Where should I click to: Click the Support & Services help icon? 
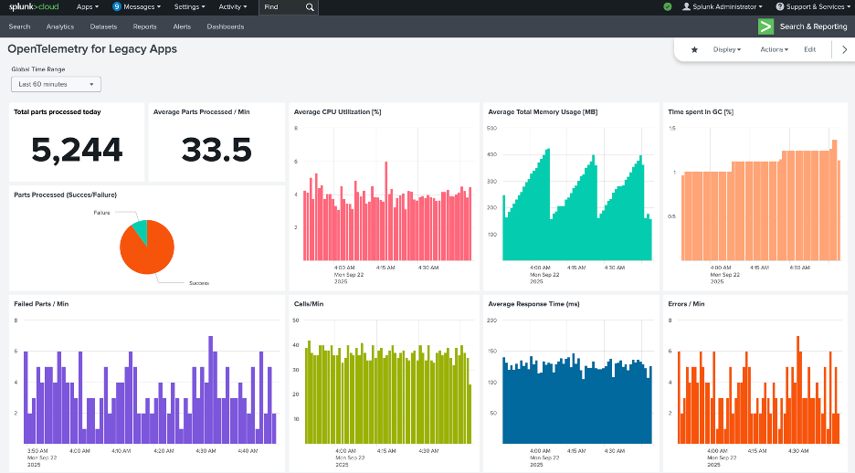(780, 7)
